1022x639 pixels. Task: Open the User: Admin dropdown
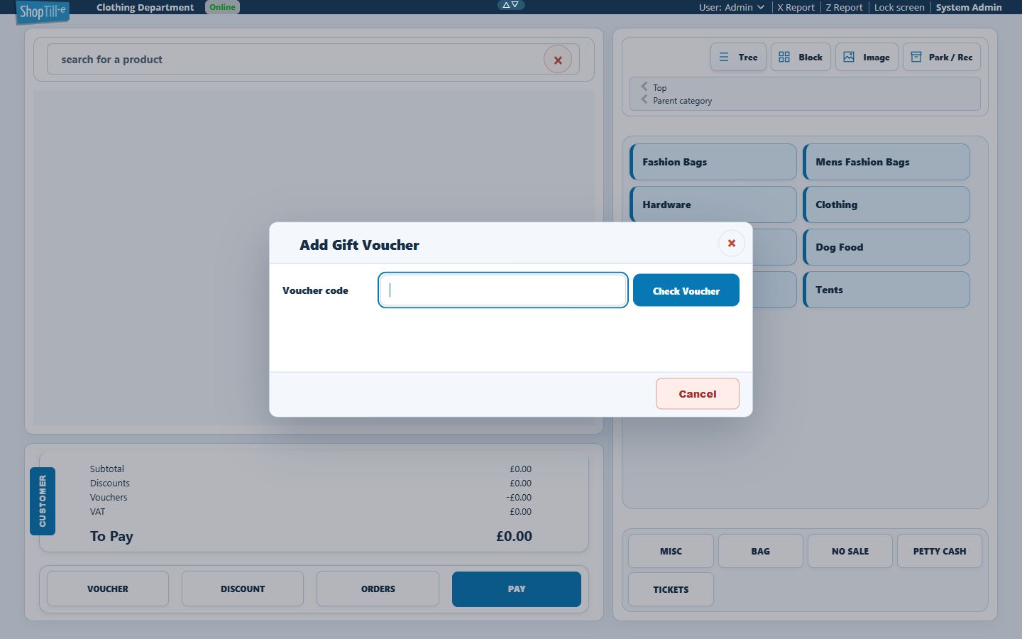732,7
